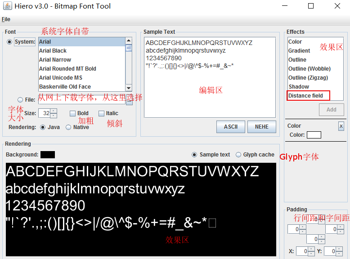
Task: Click the right padding input field
Action: click(331, 229)
